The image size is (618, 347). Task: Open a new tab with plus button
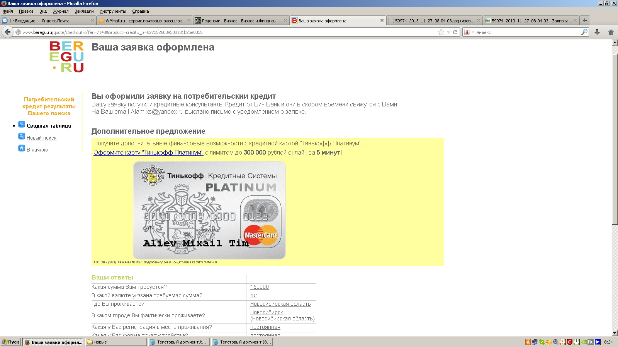point(585,20)
